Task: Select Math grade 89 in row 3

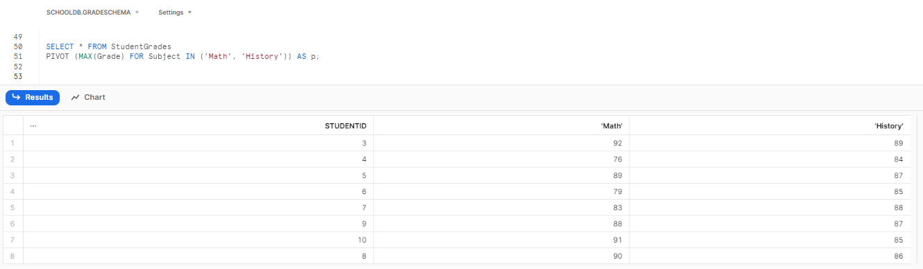Action: (501, 175)
